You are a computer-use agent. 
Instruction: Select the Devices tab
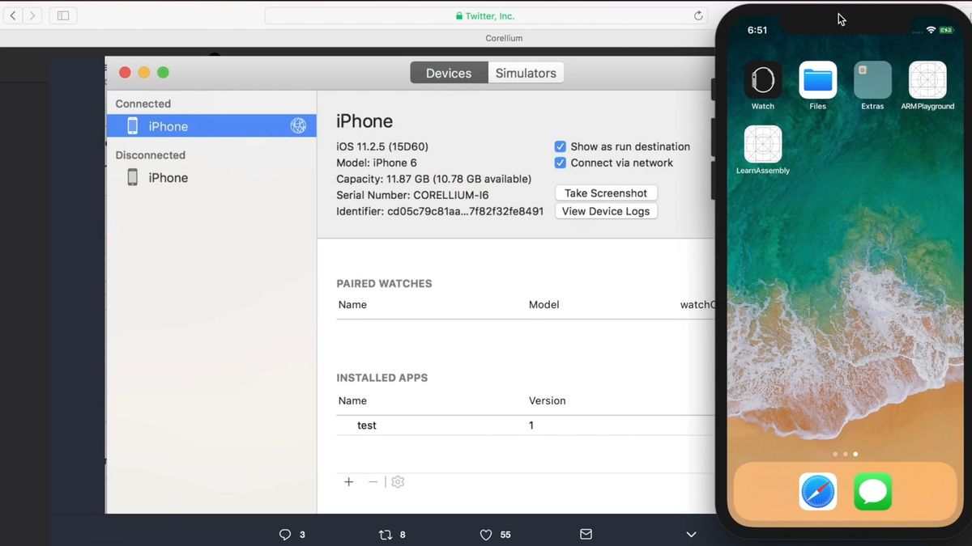click(449, 73)
